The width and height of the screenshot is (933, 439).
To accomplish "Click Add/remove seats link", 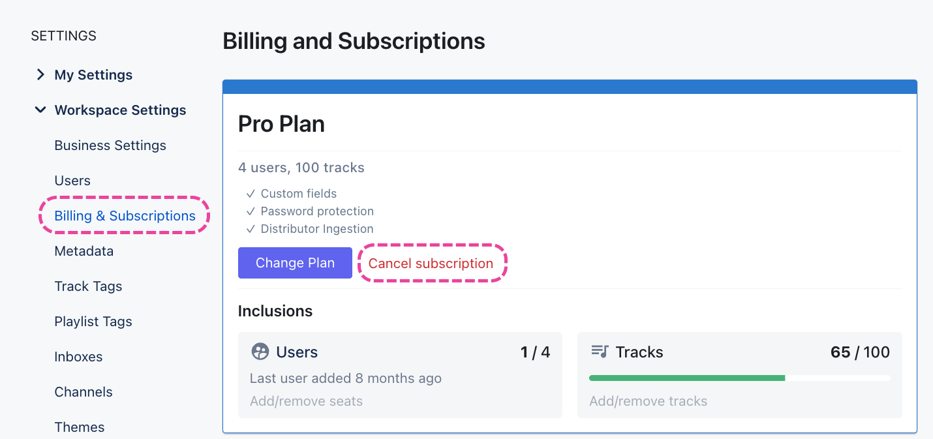I will pyautogui.click(x=306, y=401).
